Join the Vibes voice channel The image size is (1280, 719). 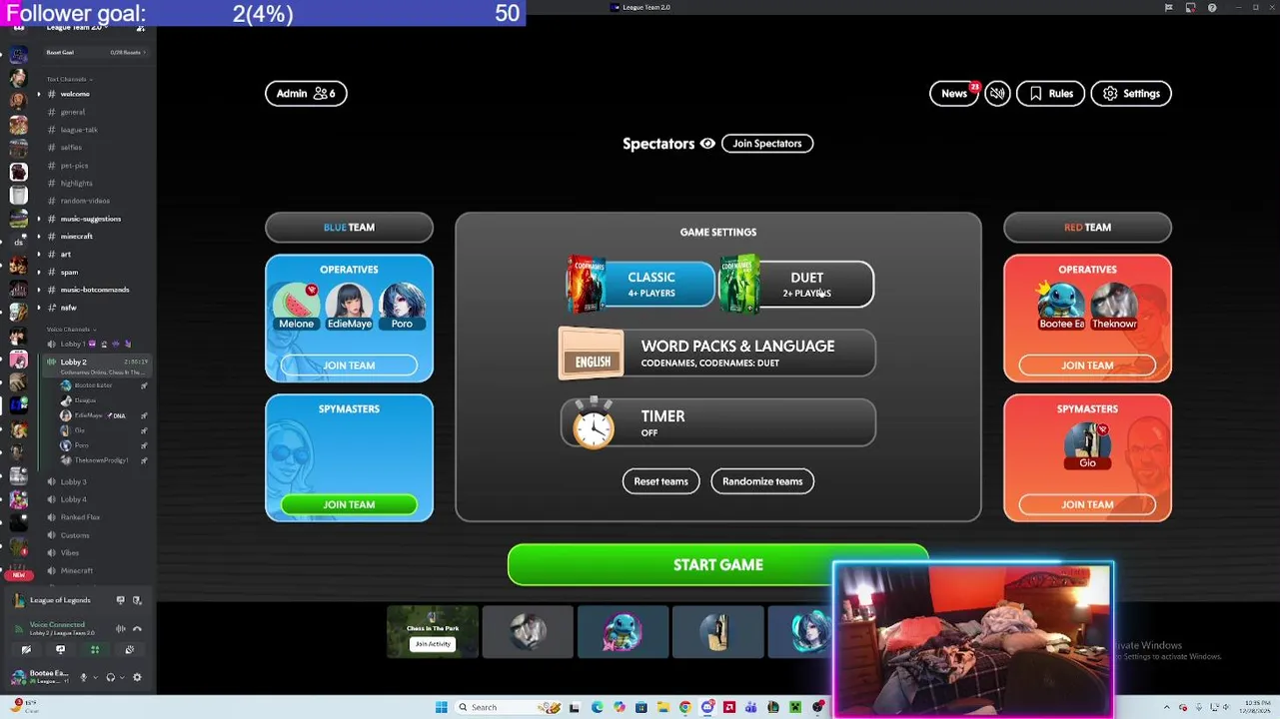(x=70, y=553)
